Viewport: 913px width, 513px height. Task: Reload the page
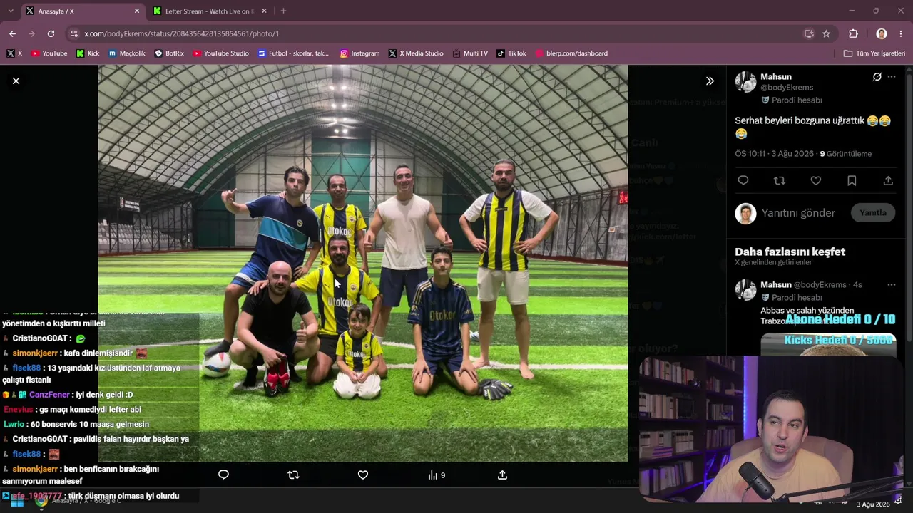pyautogui.click(x=51, y=33)
